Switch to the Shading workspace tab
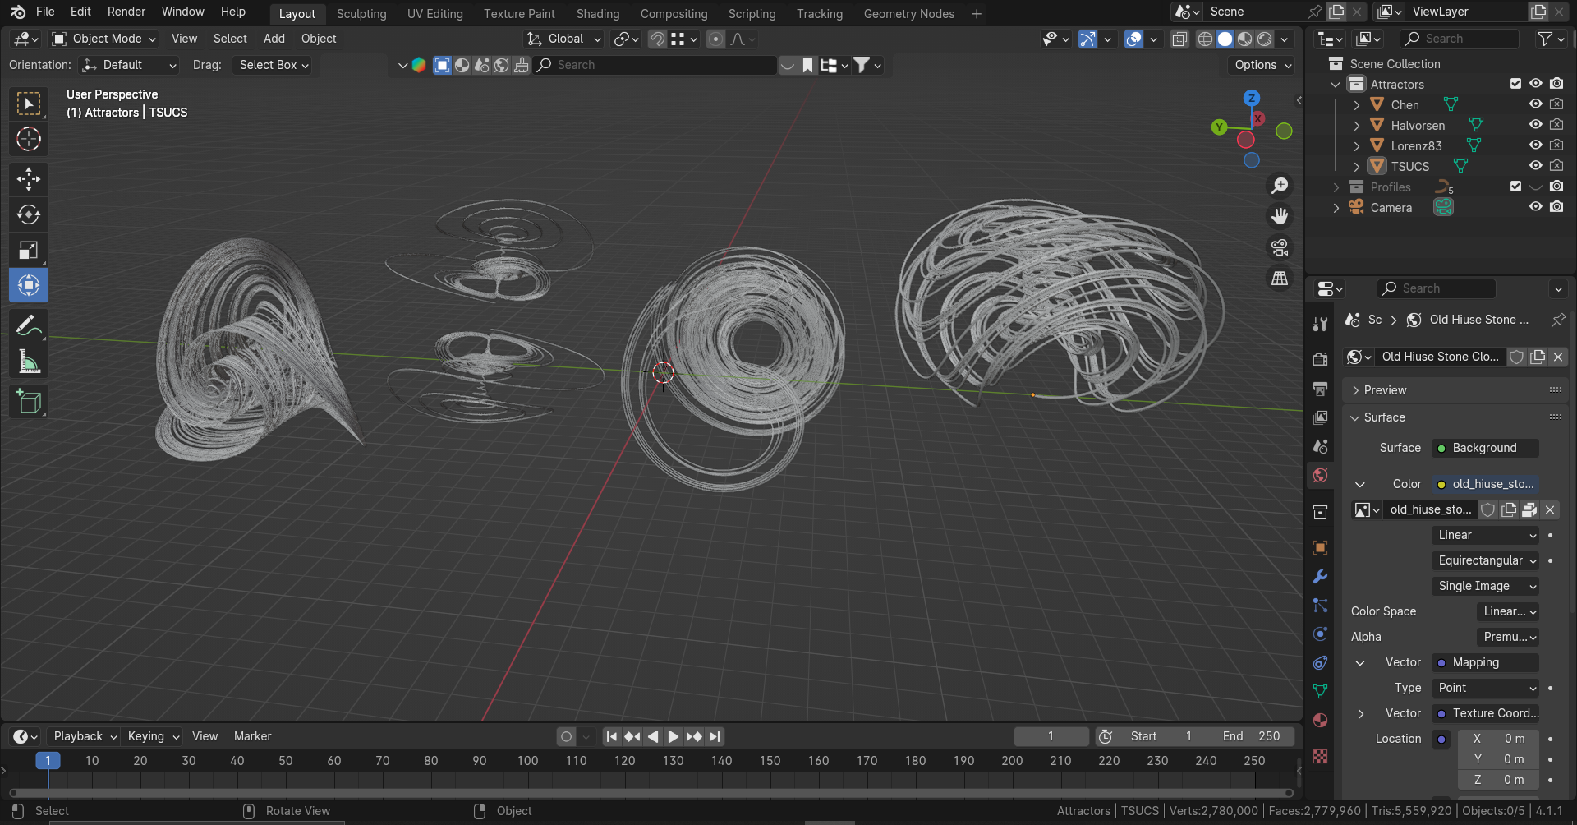The width and height of the screenshot is (1577, 825). click(x=597, y=13)
